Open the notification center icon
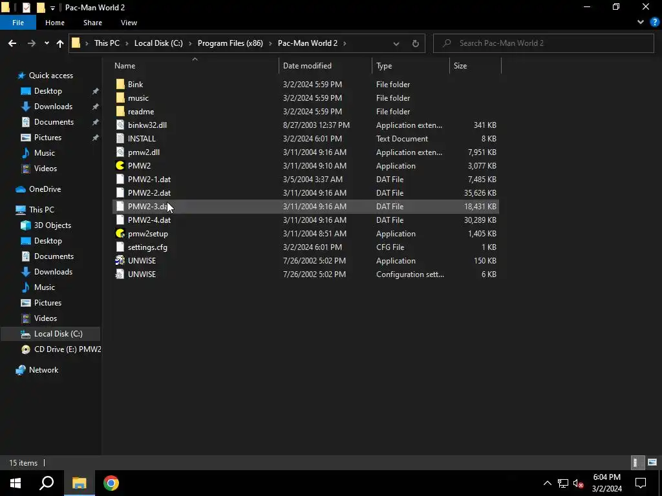Image resolution: width=662 pixels, height=496 pixels. 641,483
